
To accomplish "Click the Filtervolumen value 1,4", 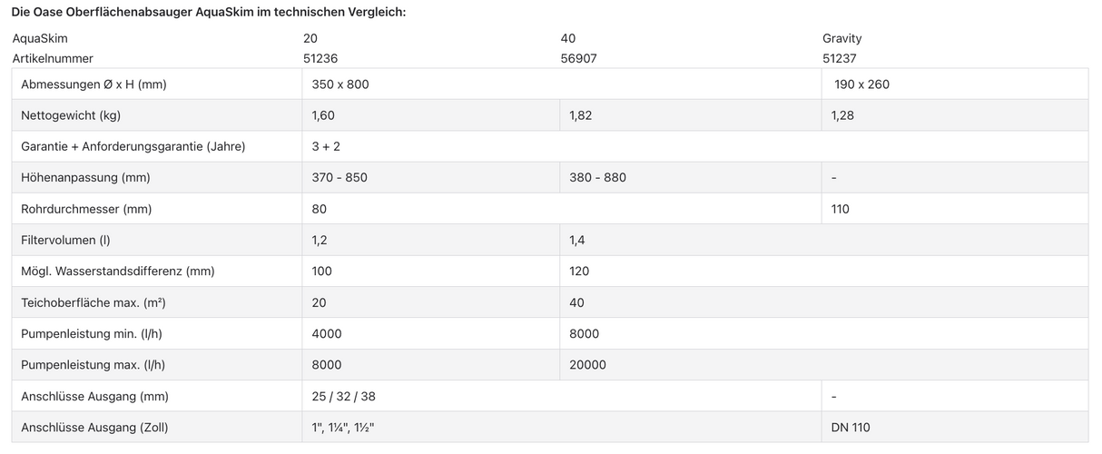I will [577, 240].
